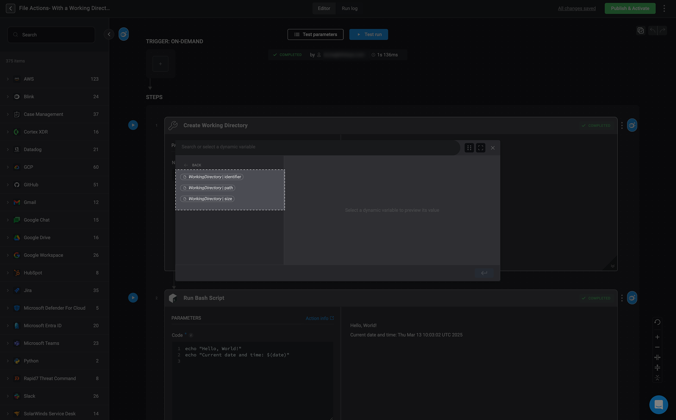This screenshot has width=676, height=420.
Task: Expand the variable picker to full screen
Action: 481,148
